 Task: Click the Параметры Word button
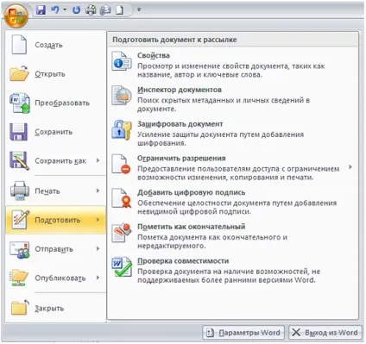[243, 333]
